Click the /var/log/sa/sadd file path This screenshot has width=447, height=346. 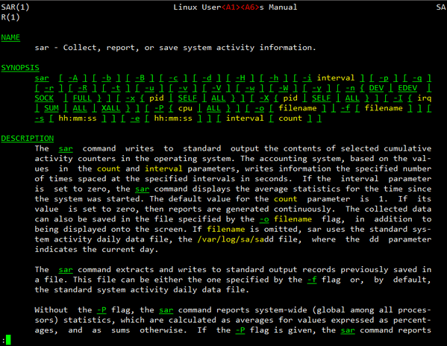coord(236,239)
